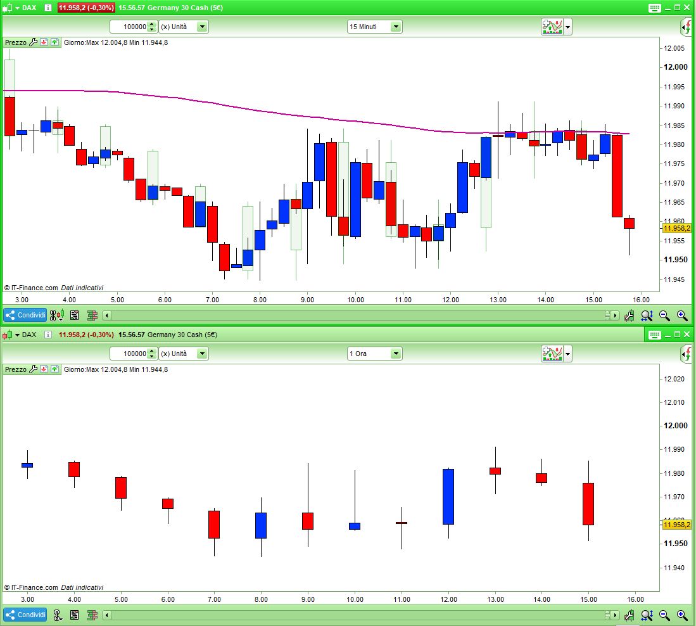Click right scroll arrow of lower chart scrollbar
Screen dimensions: 696x626
615,615
